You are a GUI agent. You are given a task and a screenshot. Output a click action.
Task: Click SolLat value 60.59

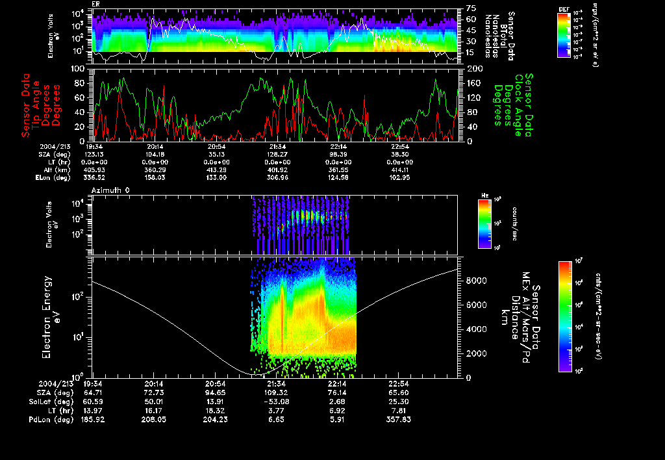[92, 402]
